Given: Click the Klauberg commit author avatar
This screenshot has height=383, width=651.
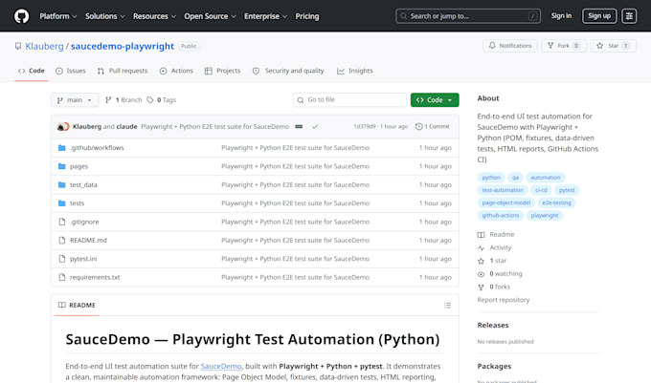Looking at the screenshot, I should [62, 127].
